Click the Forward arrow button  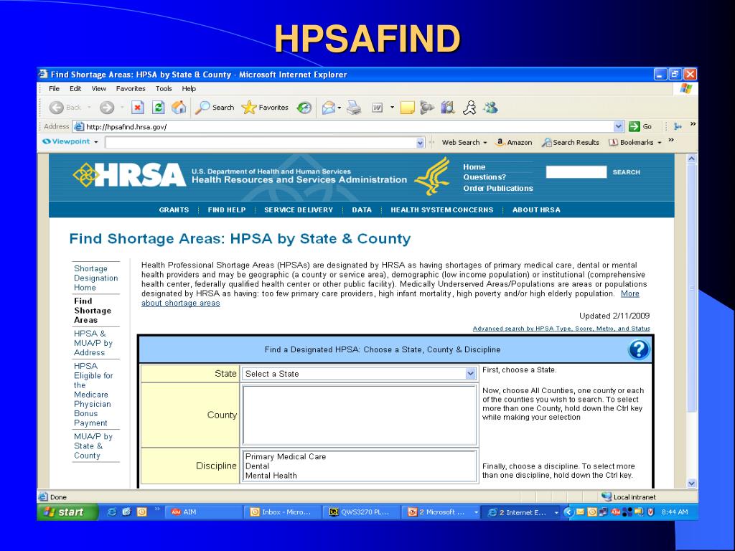[x=107, y=108]
